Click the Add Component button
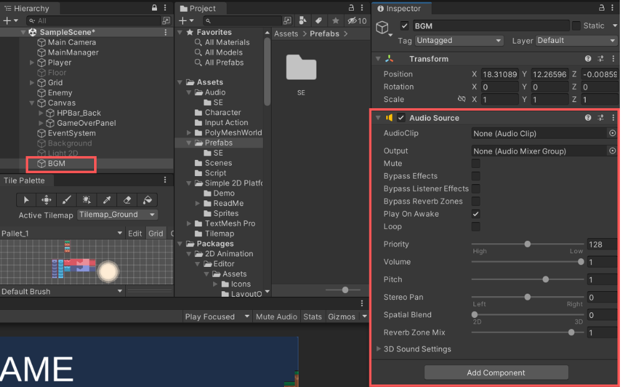The width and height of the screenshot is (623, 387). pos(496,373)
